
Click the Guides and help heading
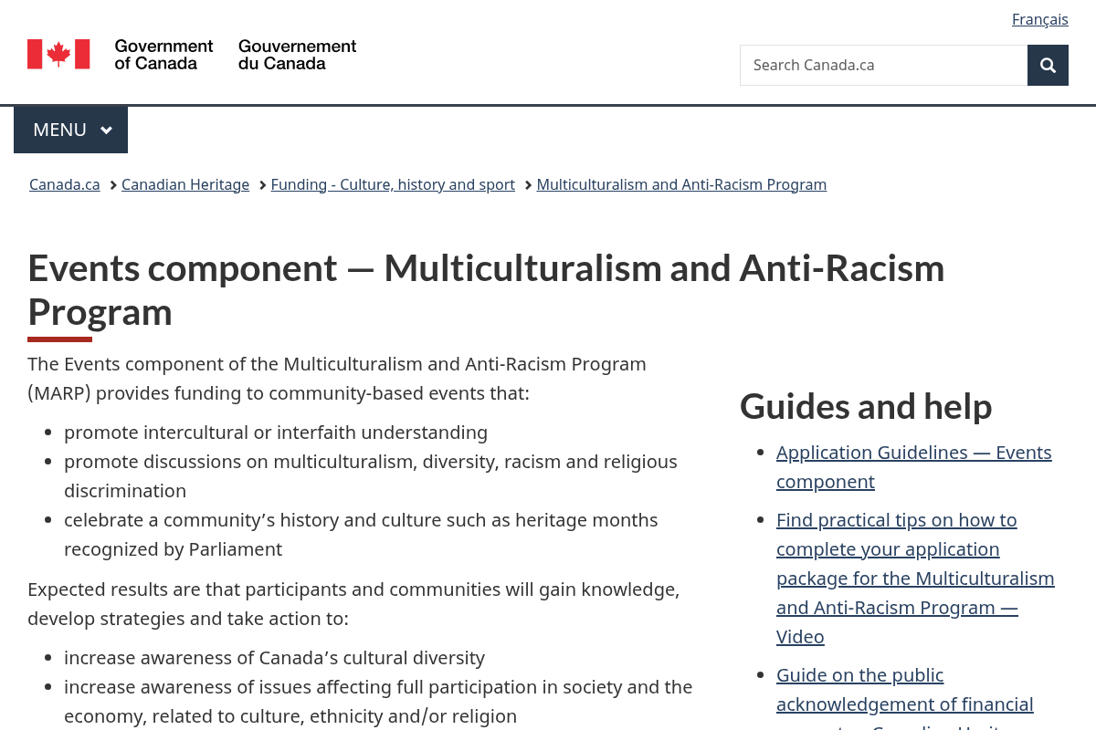[x=866, y=406]
